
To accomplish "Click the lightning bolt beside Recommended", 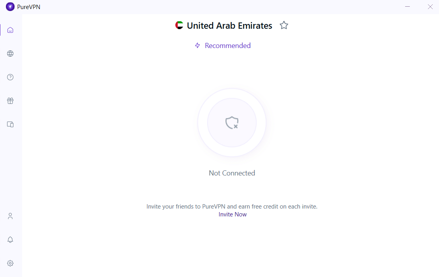I will (x=198, y=46).
